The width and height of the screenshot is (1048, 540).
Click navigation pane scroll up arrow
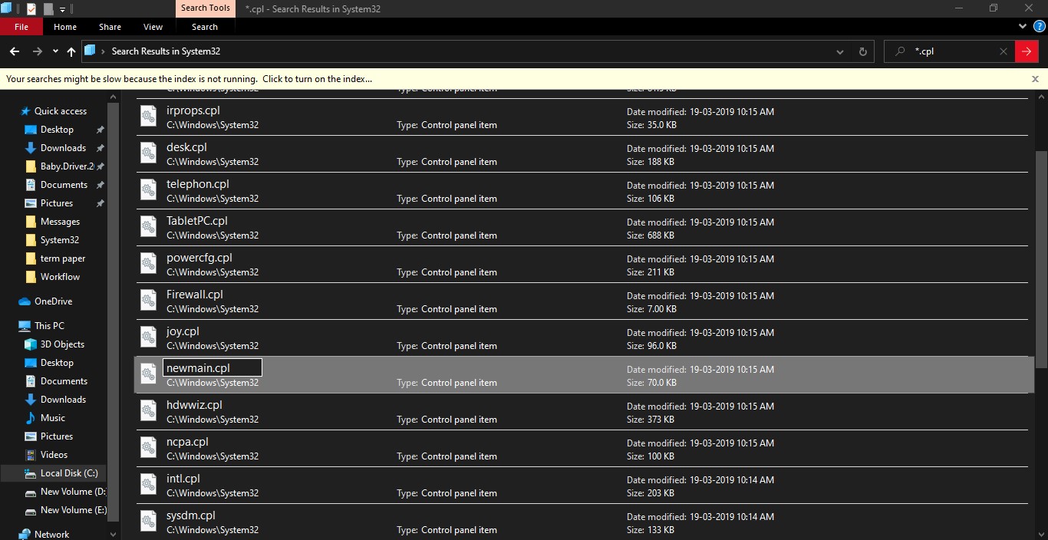coord(114,97)
